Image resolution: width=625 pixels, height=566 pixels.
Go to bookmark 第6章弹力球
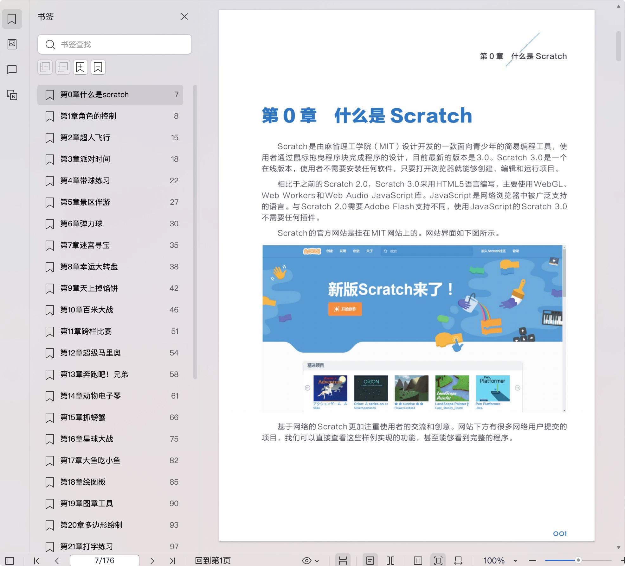pos(110,224)
